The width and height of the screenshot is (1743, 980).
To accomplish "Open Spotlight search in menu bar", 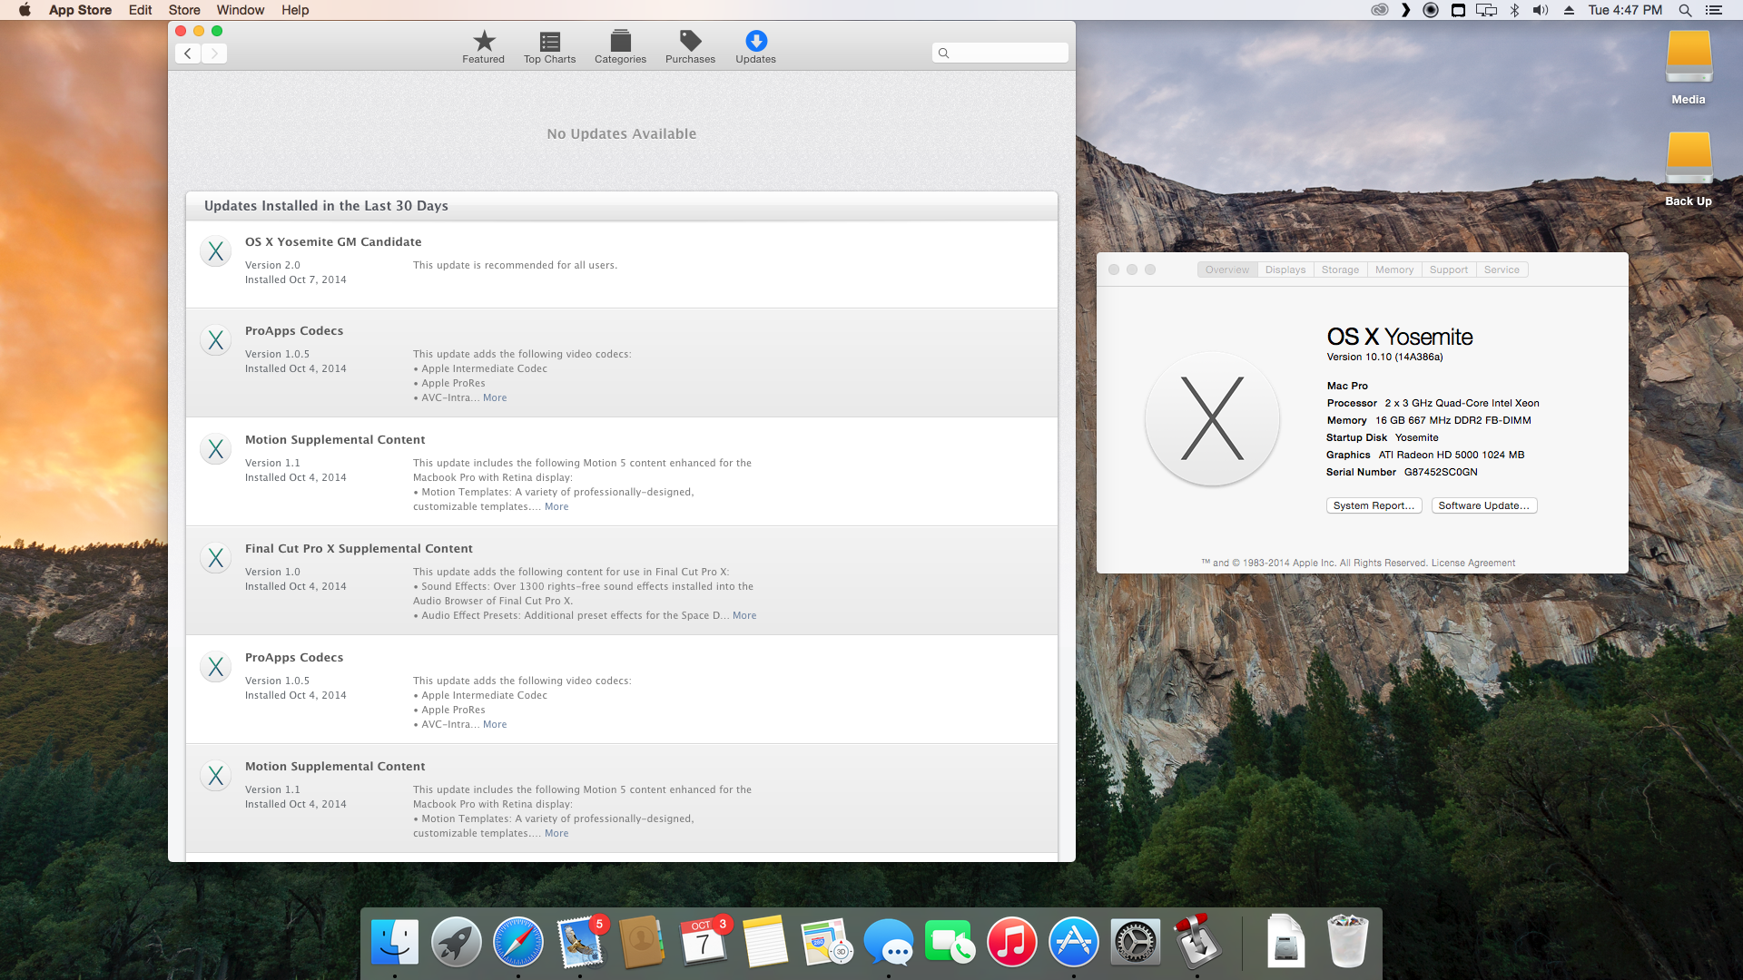I will [1685, 10].
